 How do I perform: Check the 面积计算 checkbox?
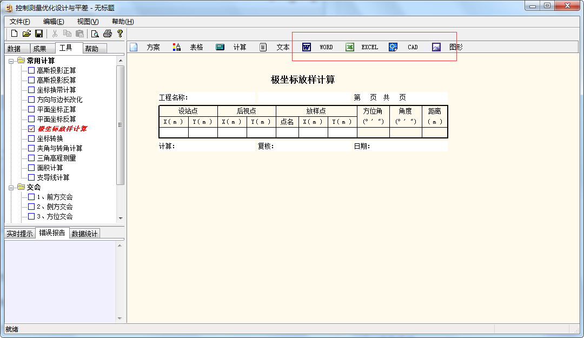point(31,168)
